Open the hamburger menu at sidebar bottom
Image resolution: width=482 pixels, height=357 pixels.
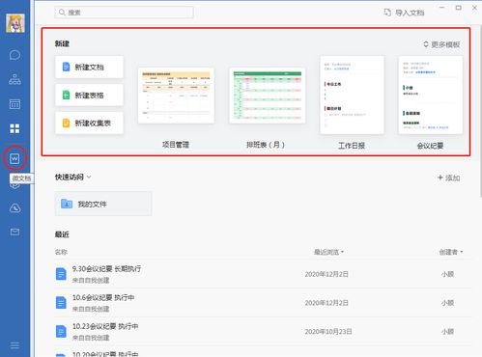14,345
